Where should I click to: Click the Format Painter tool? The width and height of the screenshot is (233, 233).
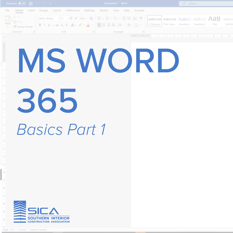point(23,27)
